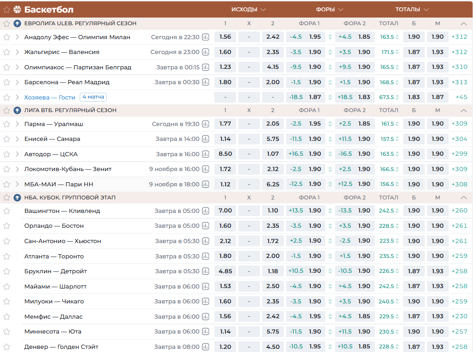473x352 pixels.
Task: Add Жальгирис — Валенсия to favorites with star
Action: [7, 52]
